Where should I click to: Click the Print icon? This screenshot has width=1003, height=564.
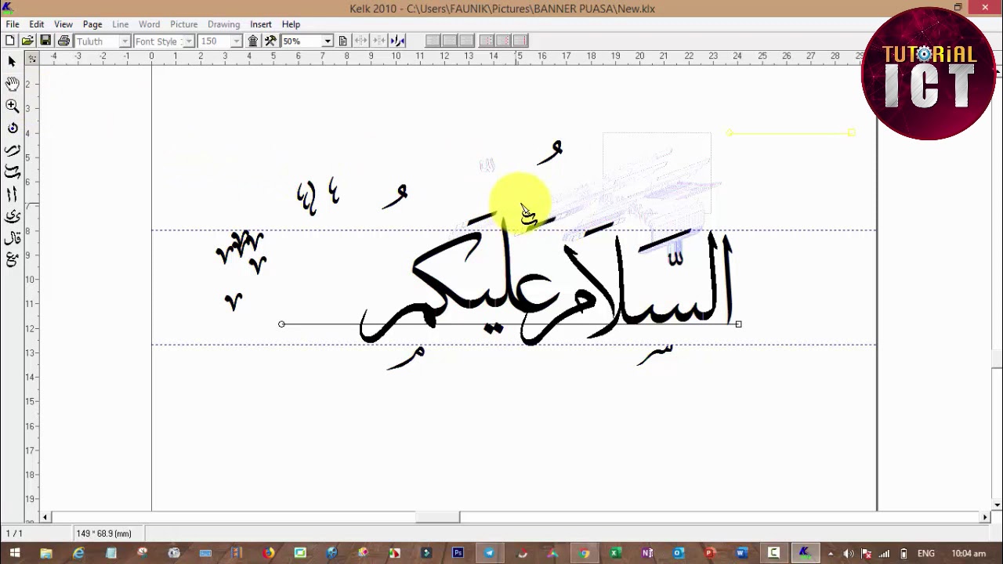[x=63, y=41]
